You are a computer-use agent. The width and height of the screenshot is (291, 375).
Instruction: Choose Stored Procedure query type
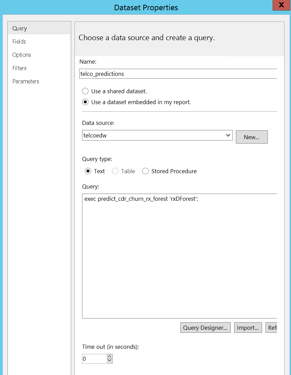click(146, 171)
